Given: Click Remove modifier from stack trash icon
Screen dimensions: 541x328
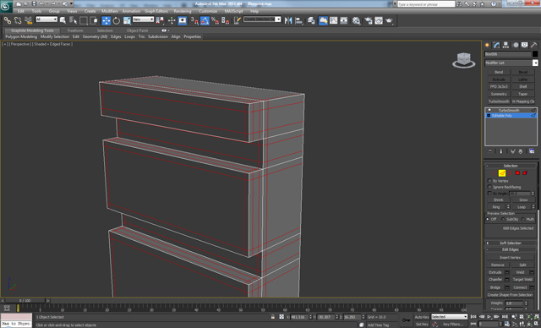Looking at the screenshot, I should tap(521, 151).
